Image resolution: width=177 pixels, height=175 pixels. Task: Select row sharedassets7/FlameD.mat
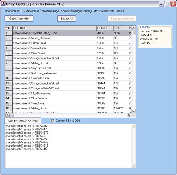pyautogui.click(x=68, y=43)
